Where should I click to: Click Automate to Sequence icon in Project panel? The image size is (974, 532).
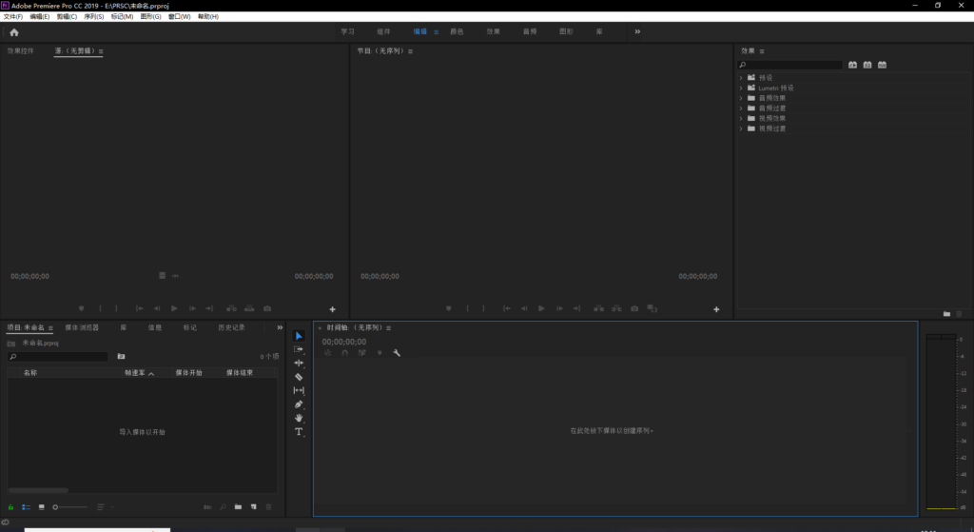coord(207,507)
